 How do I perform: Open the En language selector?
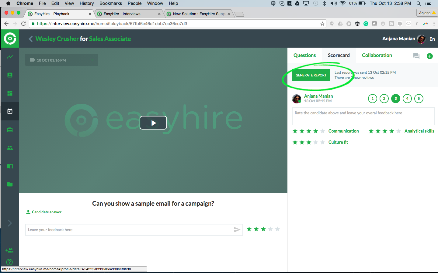click(432, 39)
